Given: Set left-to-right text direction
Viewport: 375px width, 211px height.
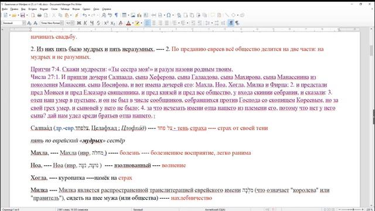Looking at the screenshot, I should point(231,23).
